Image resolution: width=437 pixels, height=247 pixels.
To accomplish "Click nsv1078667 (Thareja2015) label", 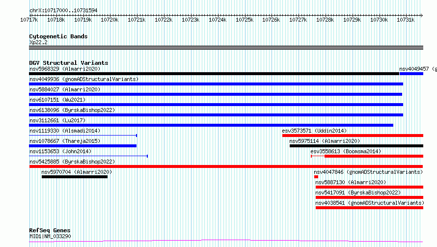I will (x=65, y=141).
